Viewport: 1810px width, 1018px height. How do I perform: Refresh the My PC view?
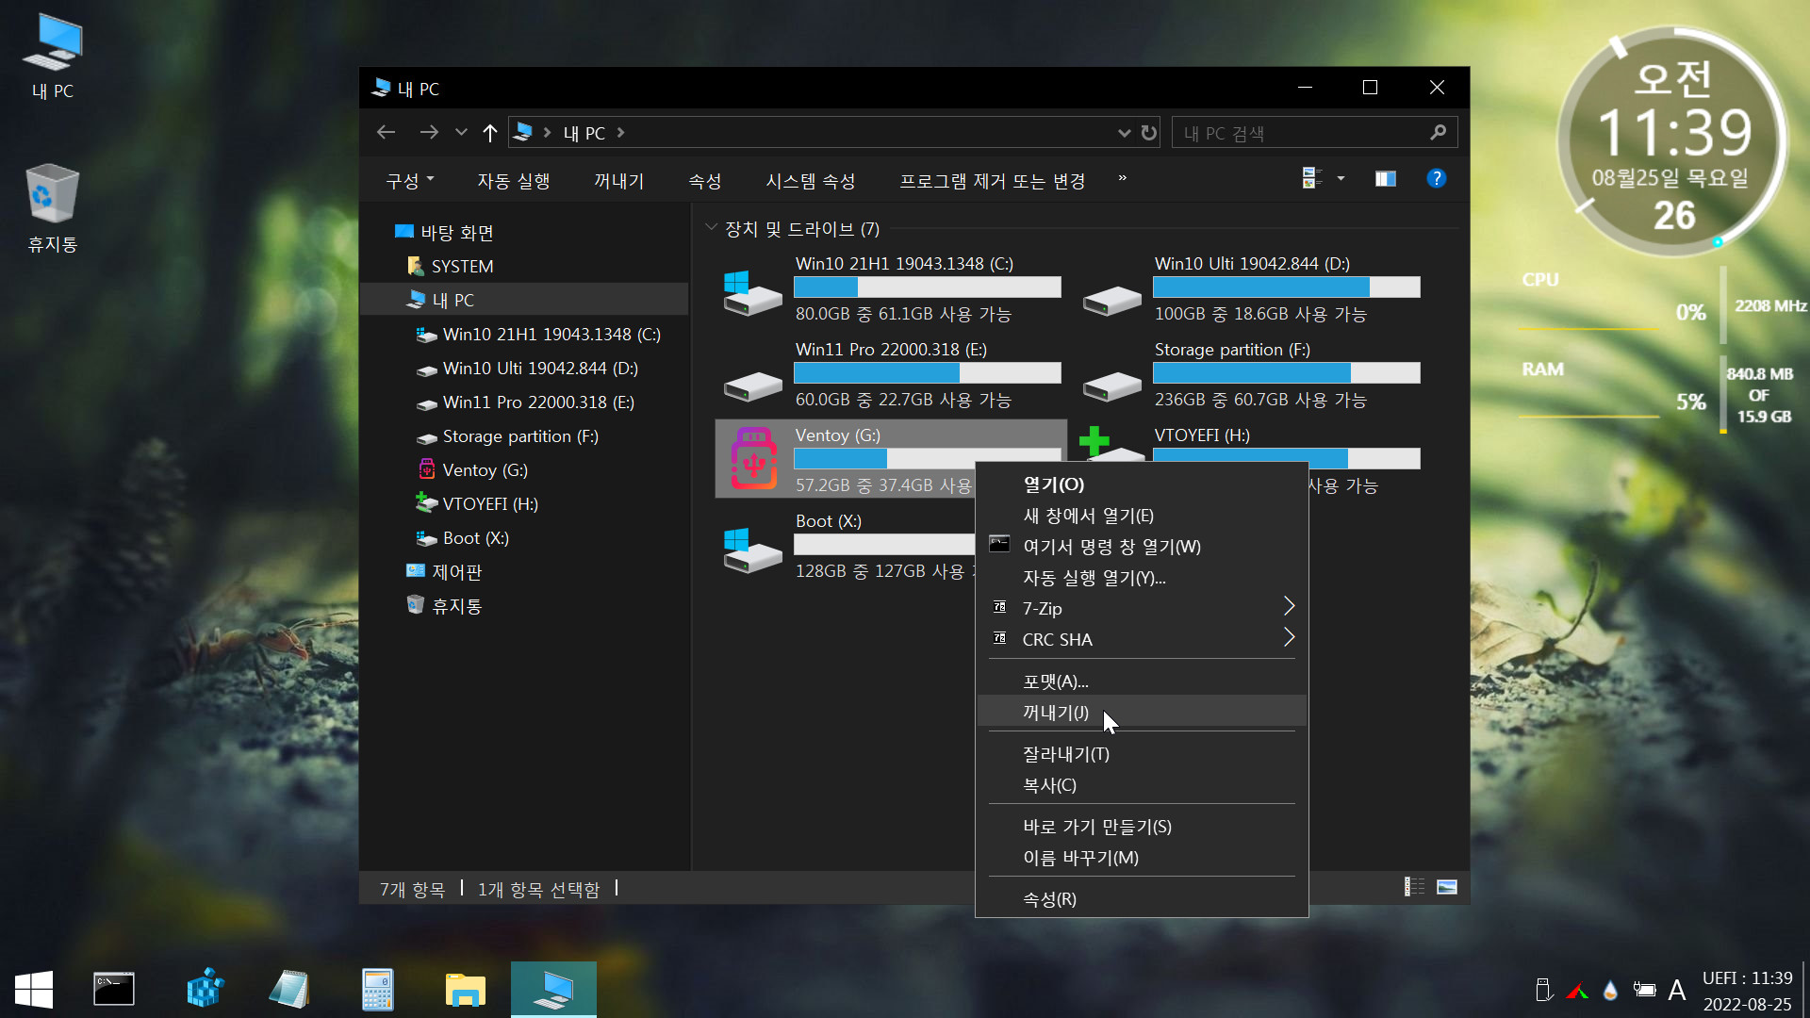coord(1148,133)
